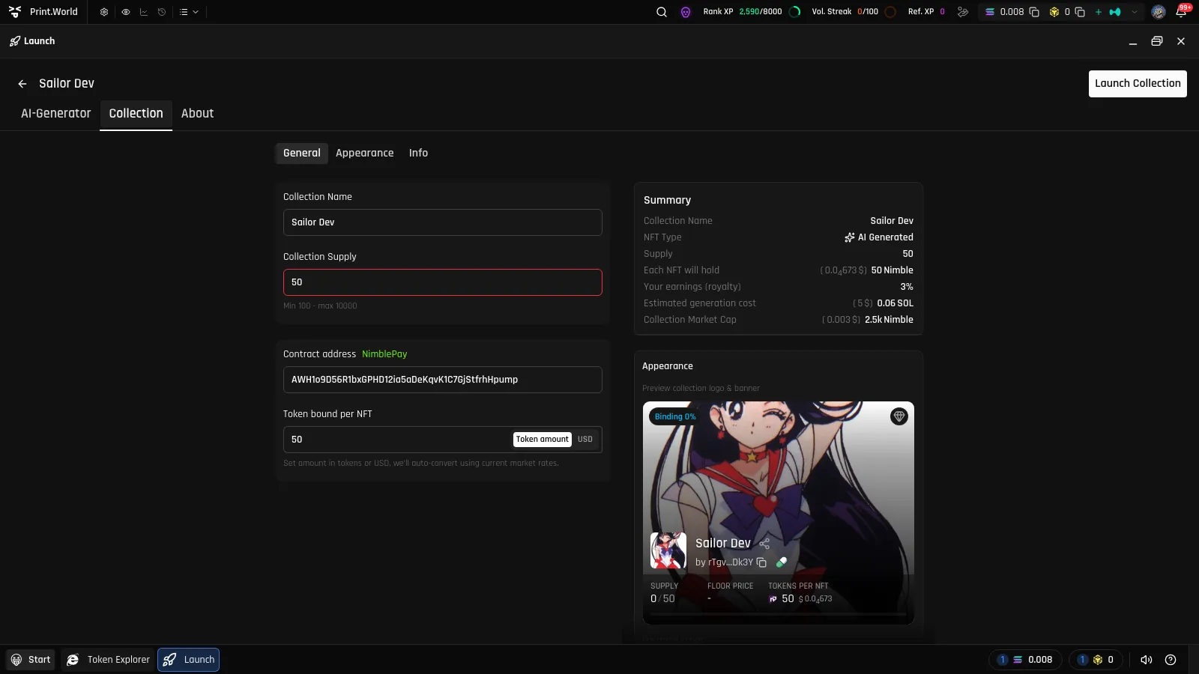Restore the Launch window size

(1157, 41)
